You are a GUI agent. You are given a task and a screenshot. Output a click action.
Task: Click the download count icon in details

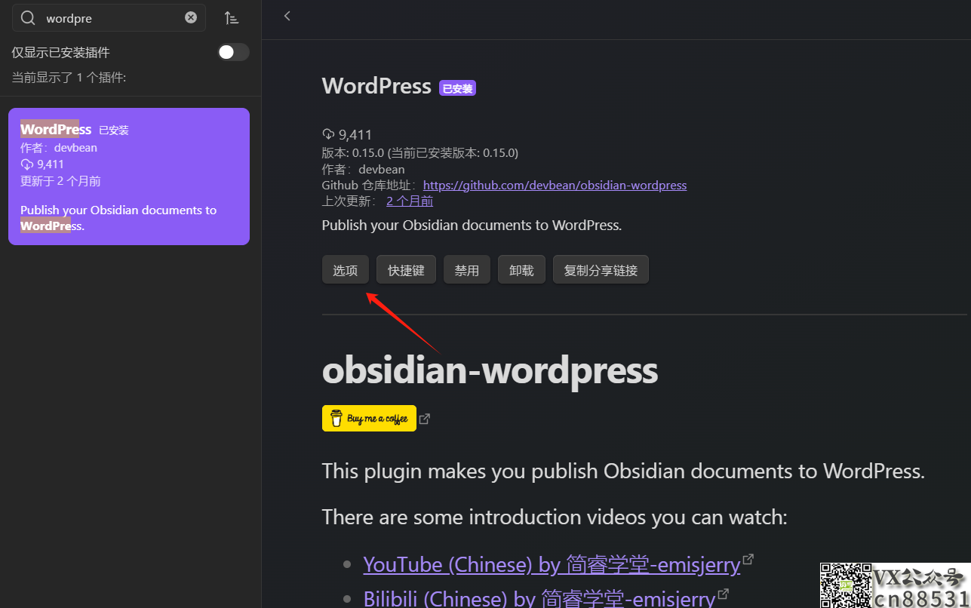[328, 134]
